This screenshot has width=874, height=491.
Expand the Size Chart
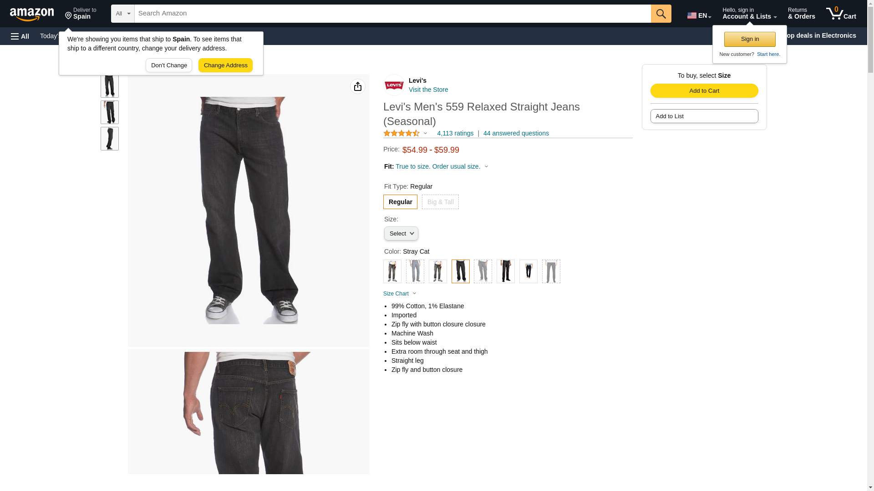[400, 294]
